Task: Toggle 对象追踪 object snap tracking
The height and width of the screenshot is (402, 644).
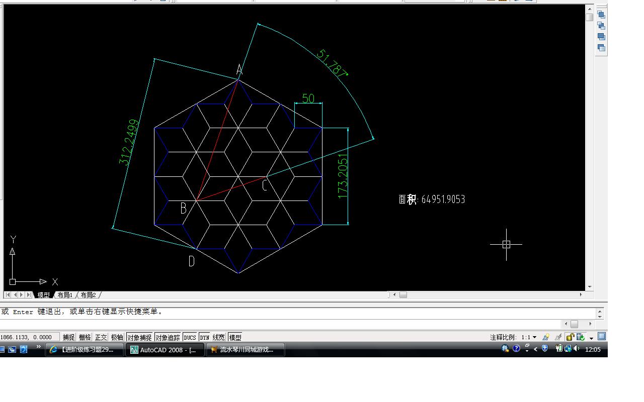Action: click(167, 337)
